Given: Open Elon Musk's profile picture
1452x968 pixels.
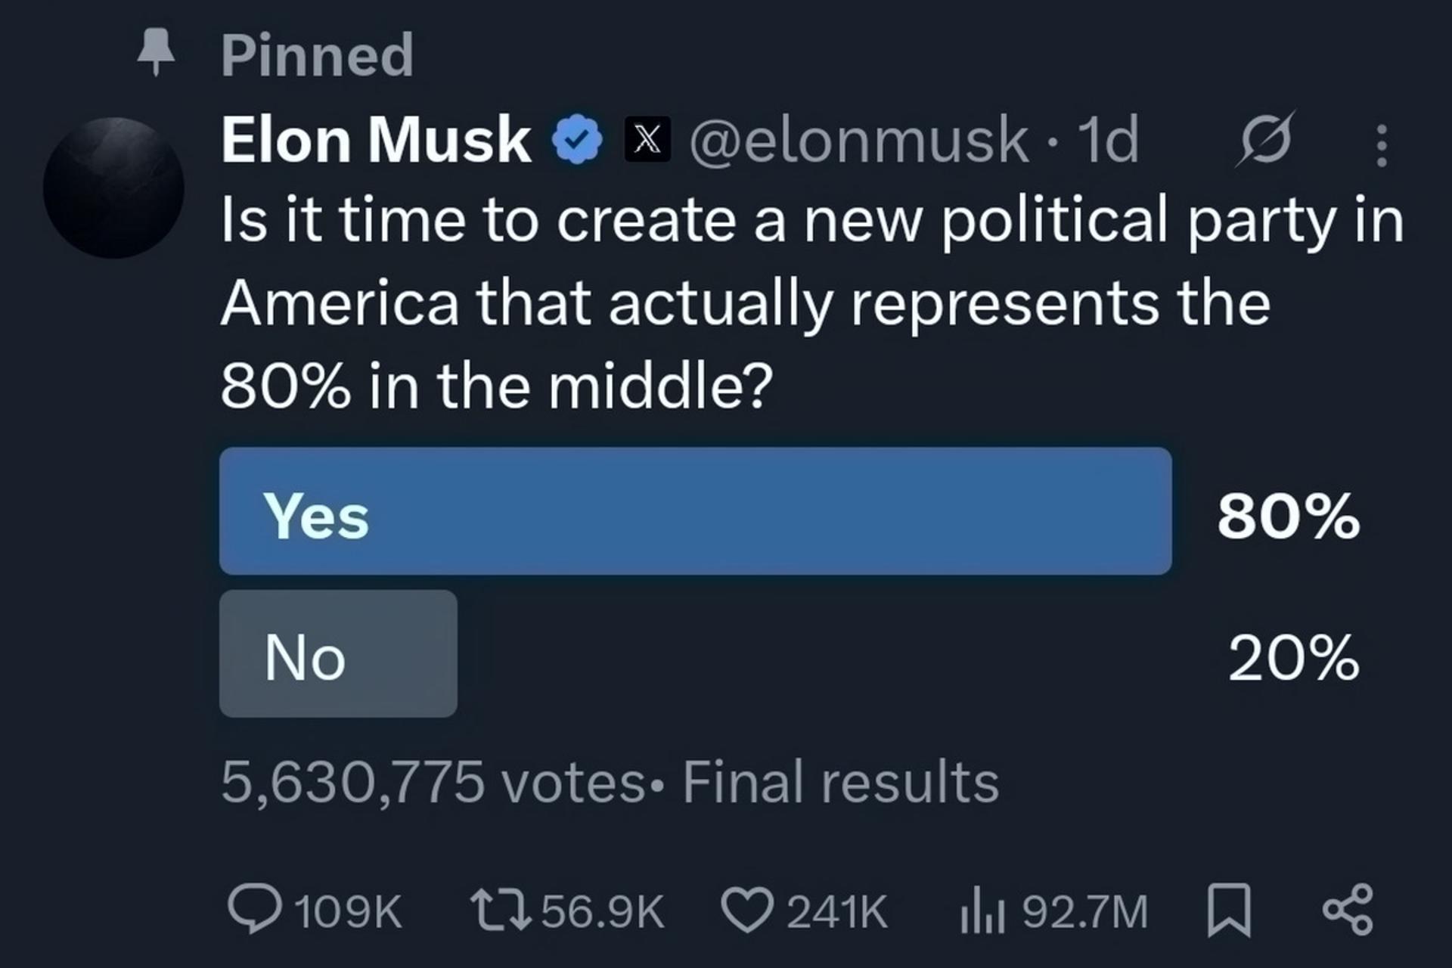Looking at the screenshot, I should [x=113, y=188].
